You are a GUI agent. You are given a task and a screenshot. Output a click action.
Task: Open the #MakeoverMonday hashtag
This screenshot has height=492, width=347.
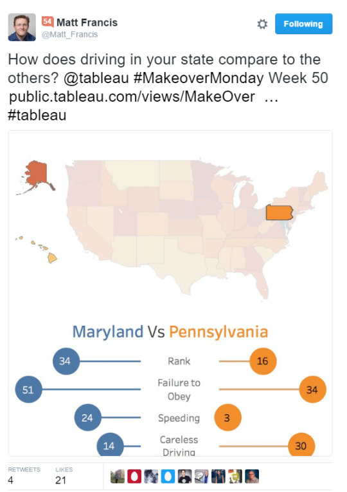[x=199, y=78]
